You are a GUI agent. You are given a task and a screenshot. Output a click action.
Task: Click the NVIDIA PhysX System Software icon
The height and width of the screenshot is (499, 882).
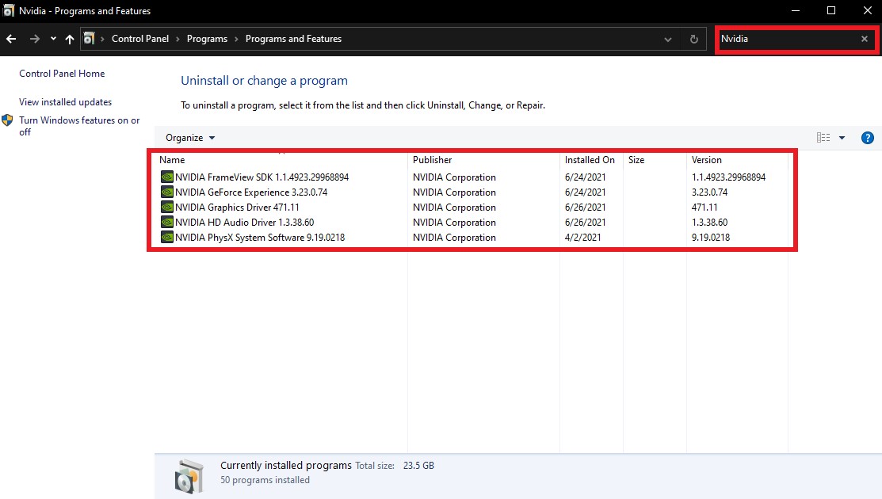(x=166, y=238)
